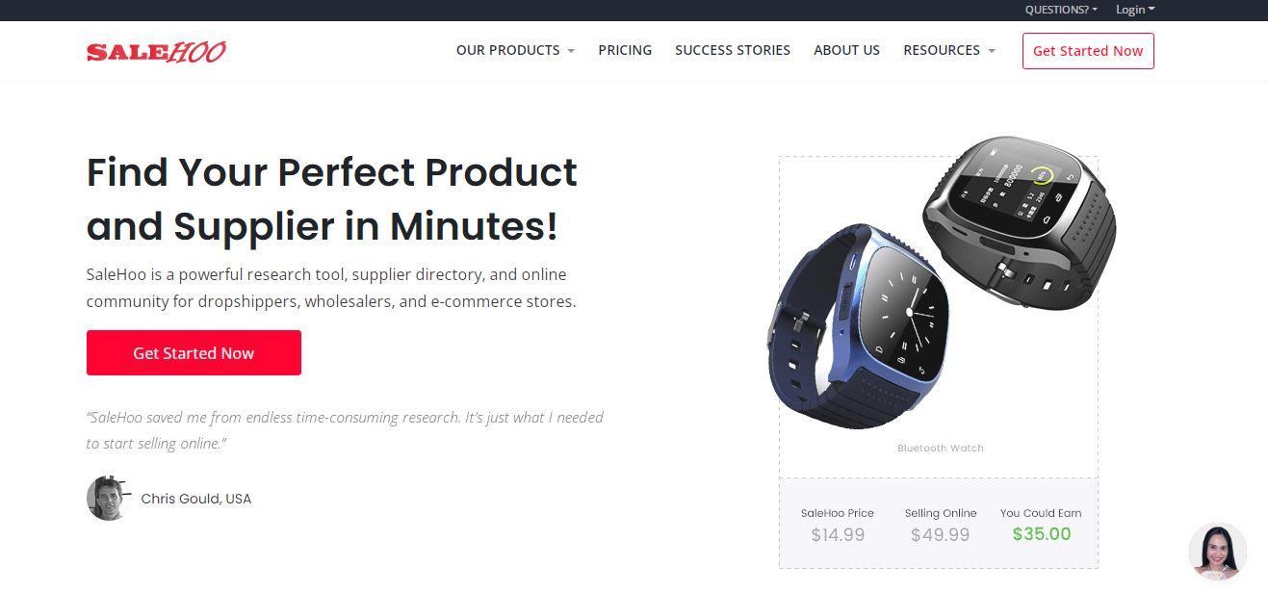Click the blue Bluetooth watch image
The height and width of the screenshot is (591, 1268).
[x=860, y=326]
